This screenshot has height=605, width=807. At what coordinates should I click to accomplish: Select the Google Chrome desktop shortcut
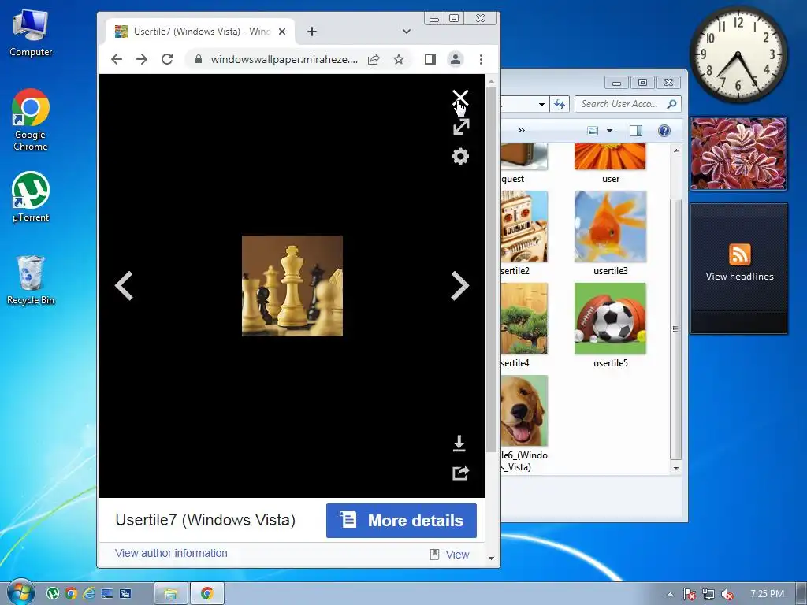[31, 120]
